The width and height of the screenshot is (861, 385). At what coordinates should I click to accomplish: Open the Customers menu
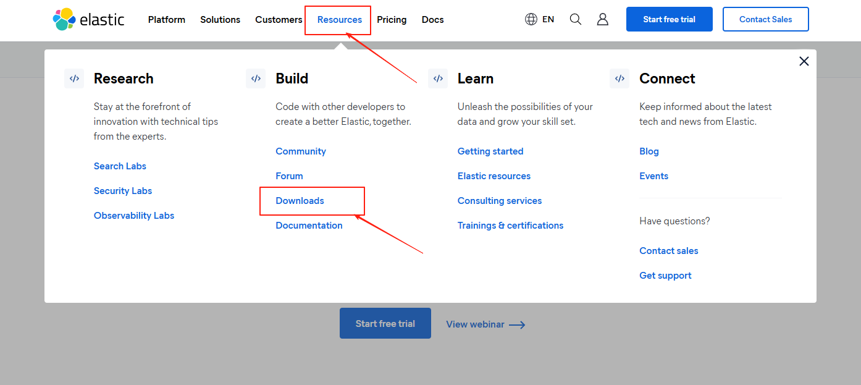tap(279, 20)
